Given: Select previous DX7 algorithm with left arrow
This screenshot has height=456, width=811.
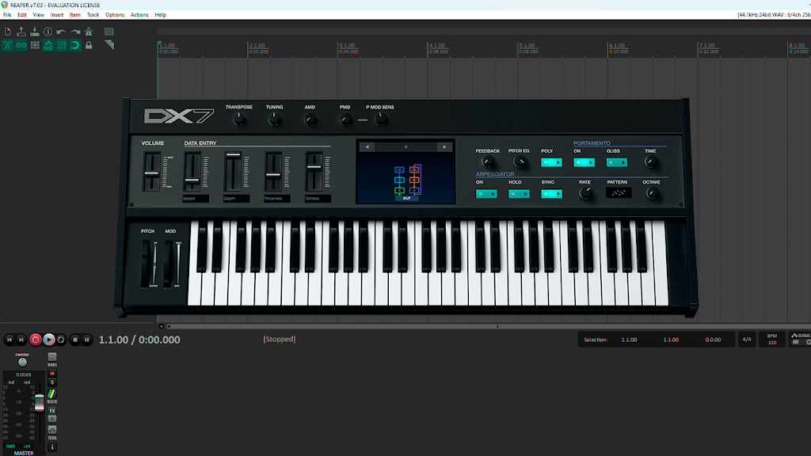Looking at the screenshot, I should [367, 146].
